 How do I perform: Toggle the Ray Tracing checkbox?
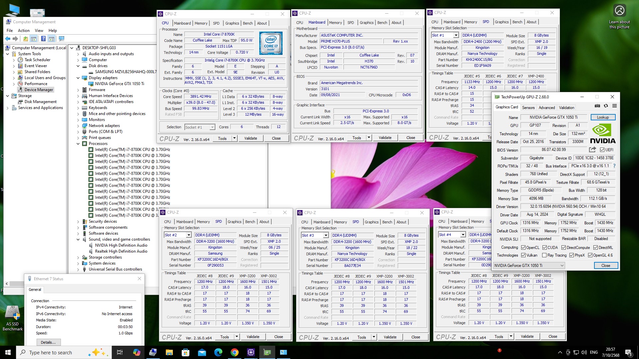pyautogui.click(x=544, y=255)
